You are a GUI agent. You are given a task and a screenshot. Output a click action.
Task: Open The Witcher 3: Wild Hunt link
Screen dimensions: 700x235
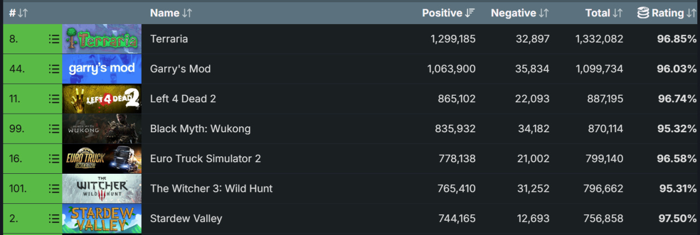coord(211,189)
